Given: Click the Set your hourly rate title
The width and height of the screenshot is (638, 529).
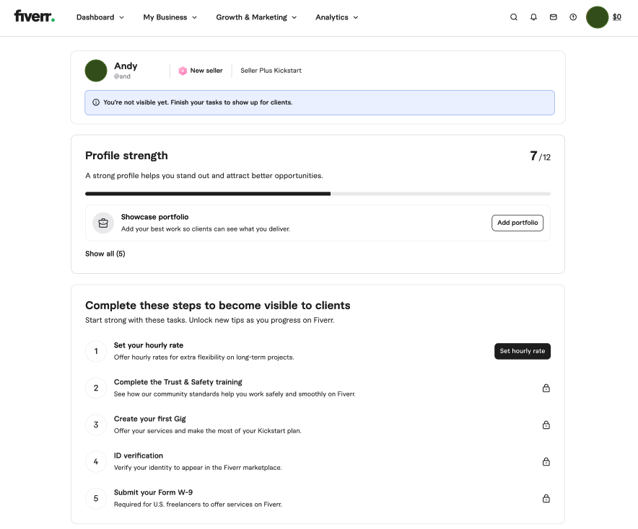Looking at the screenshot, I should [x=149, y=345].
